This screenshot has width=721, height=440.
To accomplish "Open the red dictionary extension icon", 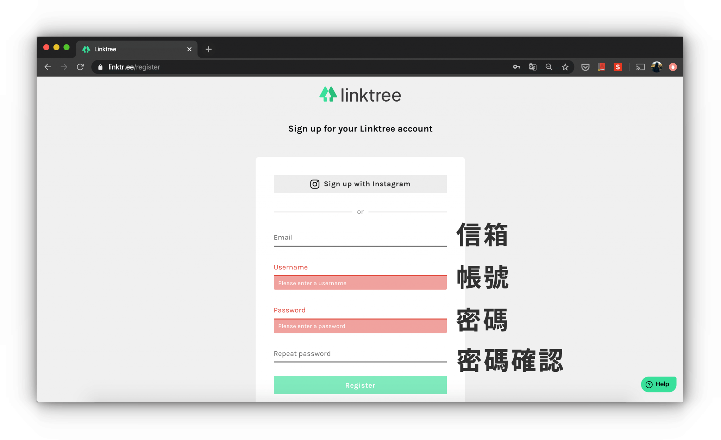I will [602, 67].
